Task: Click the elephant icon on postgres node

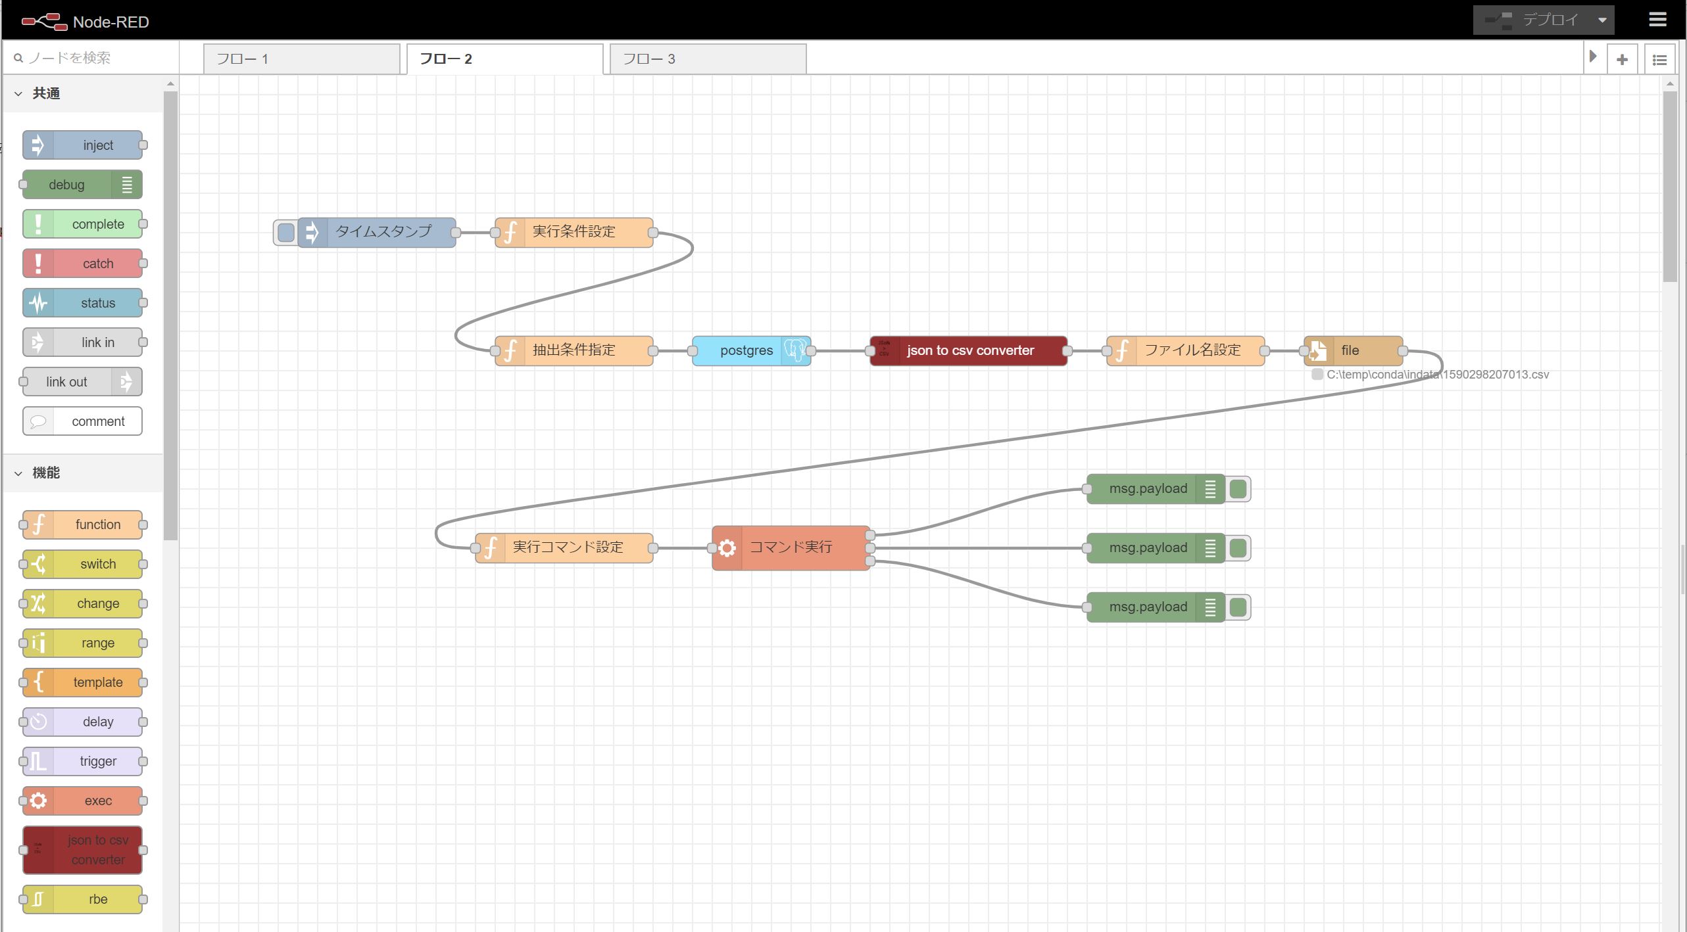Action: tap(795, 351)
